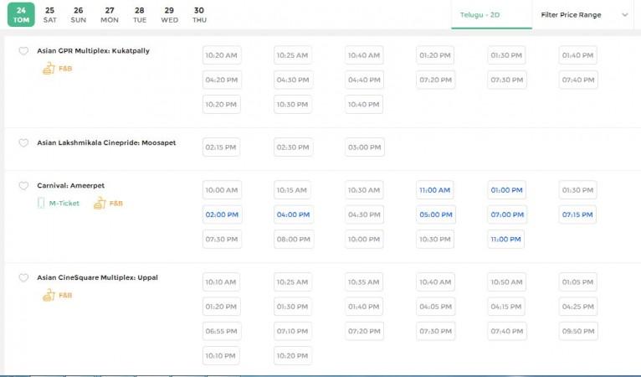Viewport: 641px width, 377px height.
Task: Select 10:15 AM showtime at Carnival Ameerpet
Action: pyautogui.click(x=292, y=190)
